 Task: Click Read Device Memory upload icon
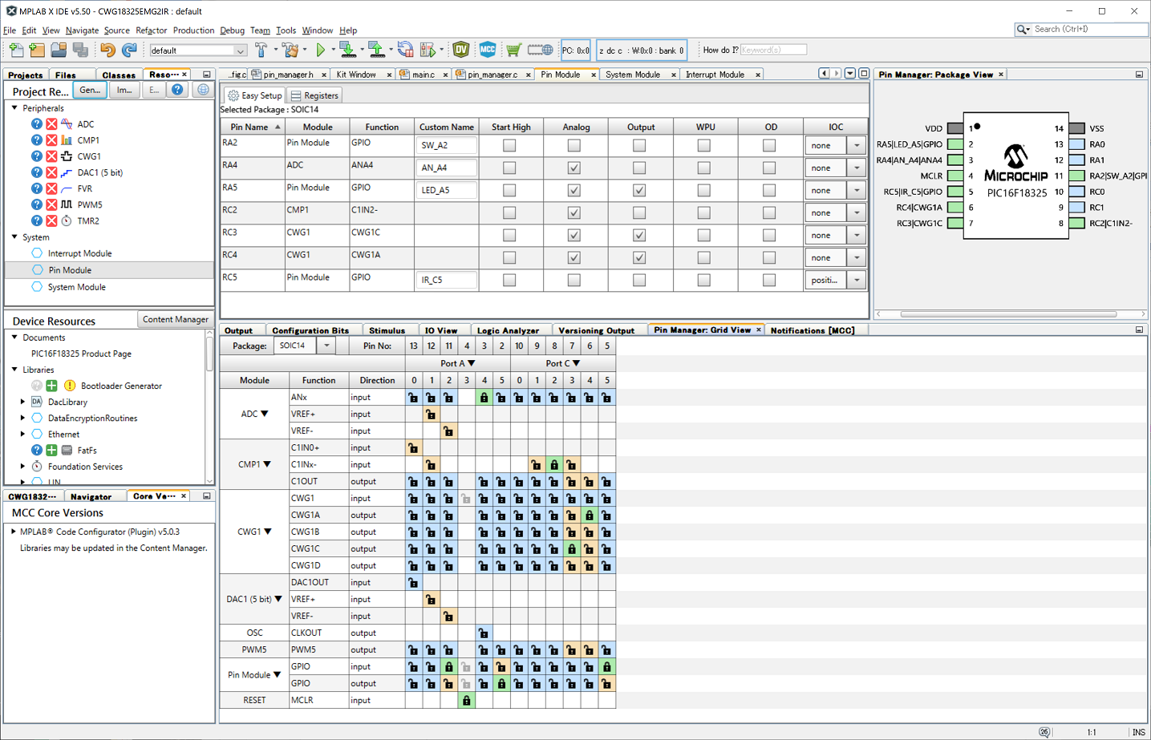376,50
